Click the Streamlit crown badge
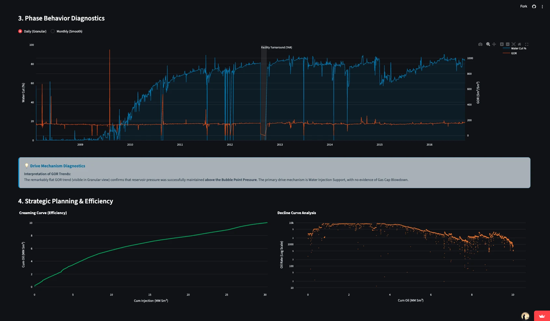Screen dimensions: 550x321 click(x=542, y=316)
